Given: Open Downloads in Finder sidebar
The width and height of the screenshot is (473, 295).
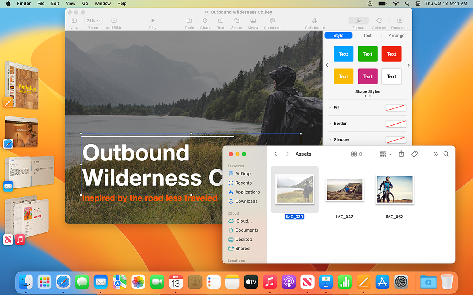Looking at the screenshot, I should (246, 201).
